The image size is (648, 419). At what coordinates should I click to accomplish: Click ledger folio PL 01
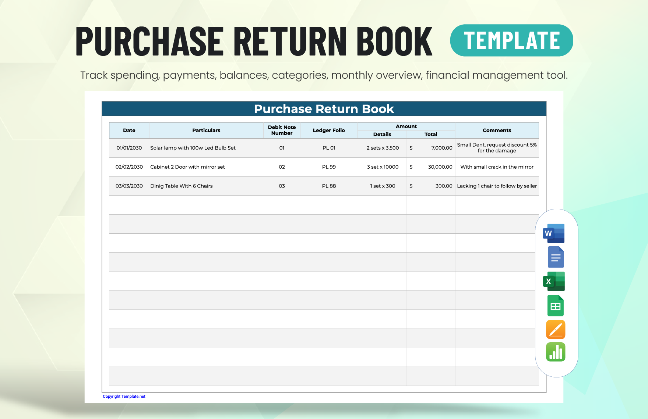(329, 148)
